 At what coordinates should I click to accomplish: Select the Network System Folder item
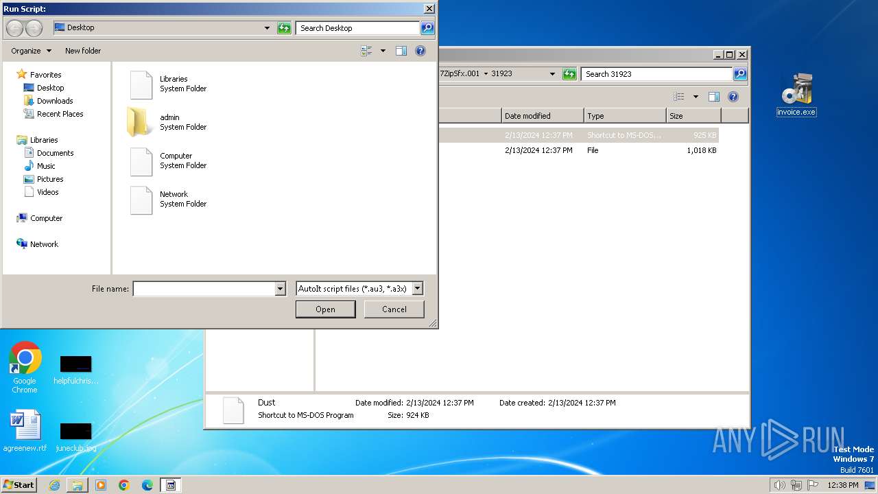click(x=169, y=200)
